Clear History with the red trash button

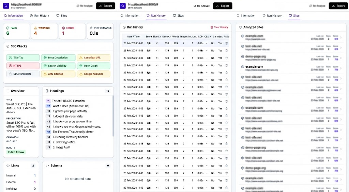tap(219, 27)
